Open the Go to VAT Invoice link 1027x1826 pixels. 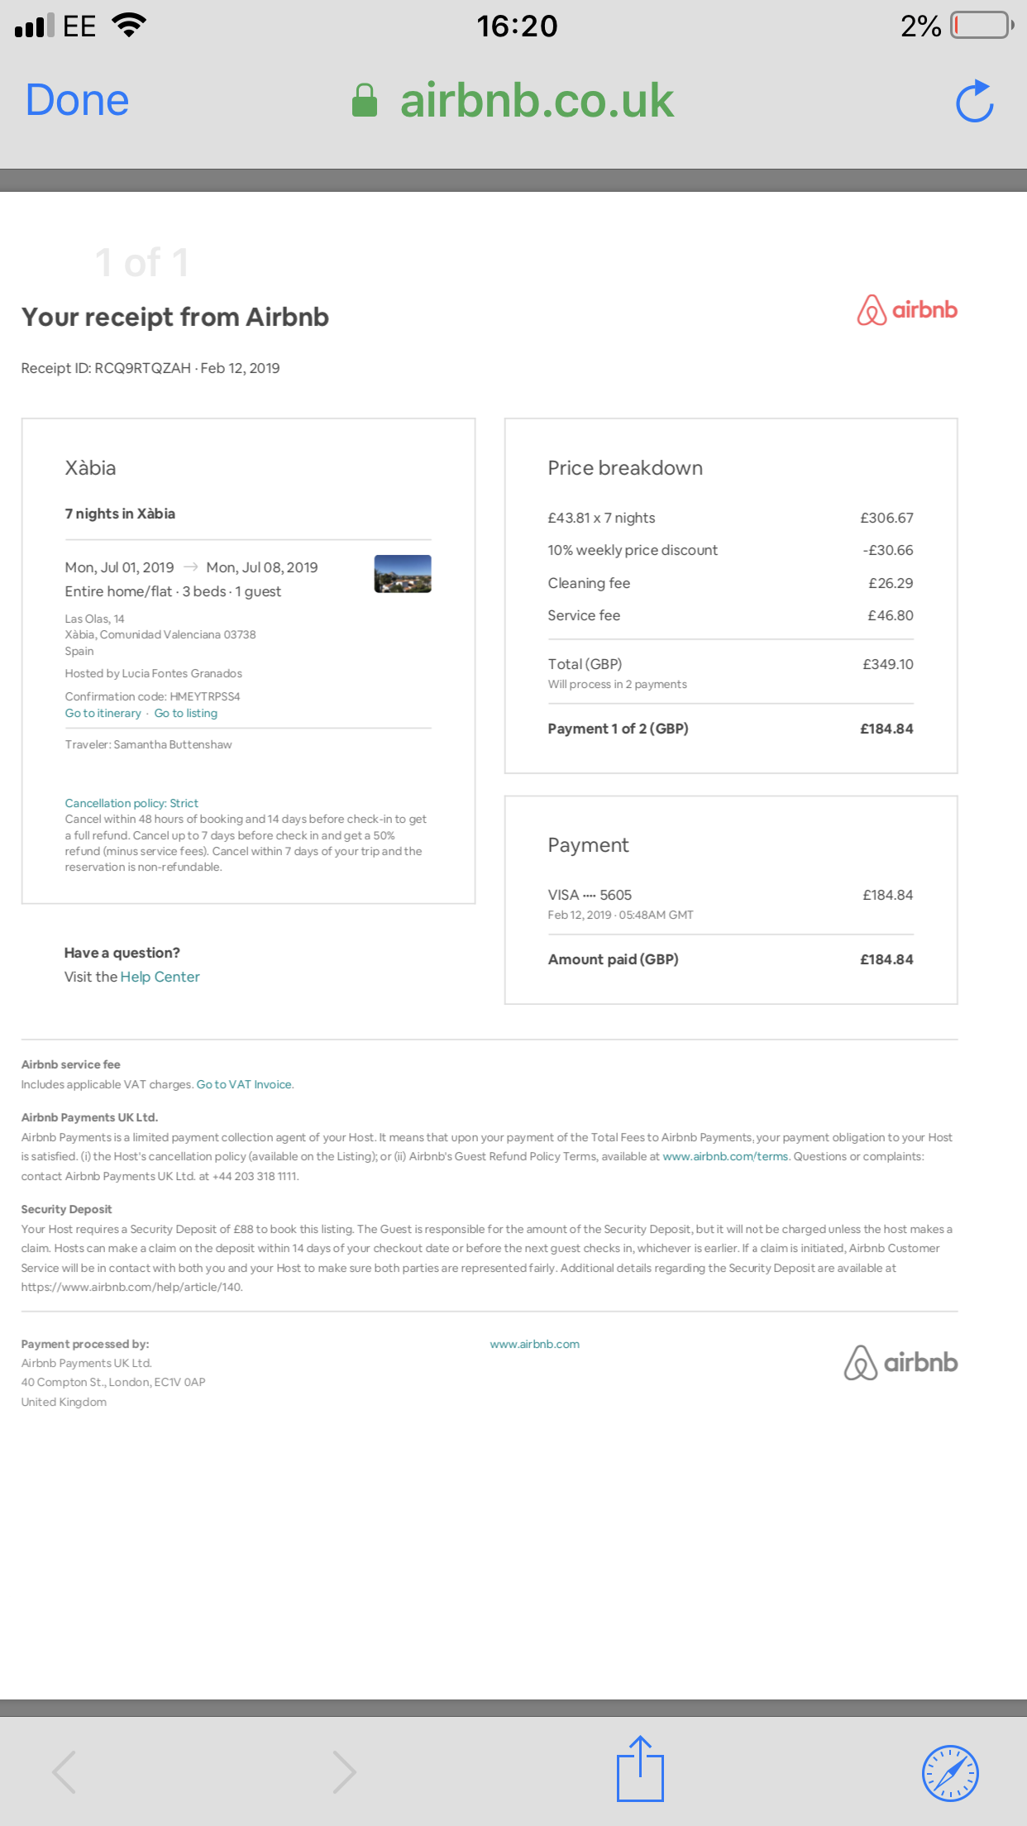244,1084
